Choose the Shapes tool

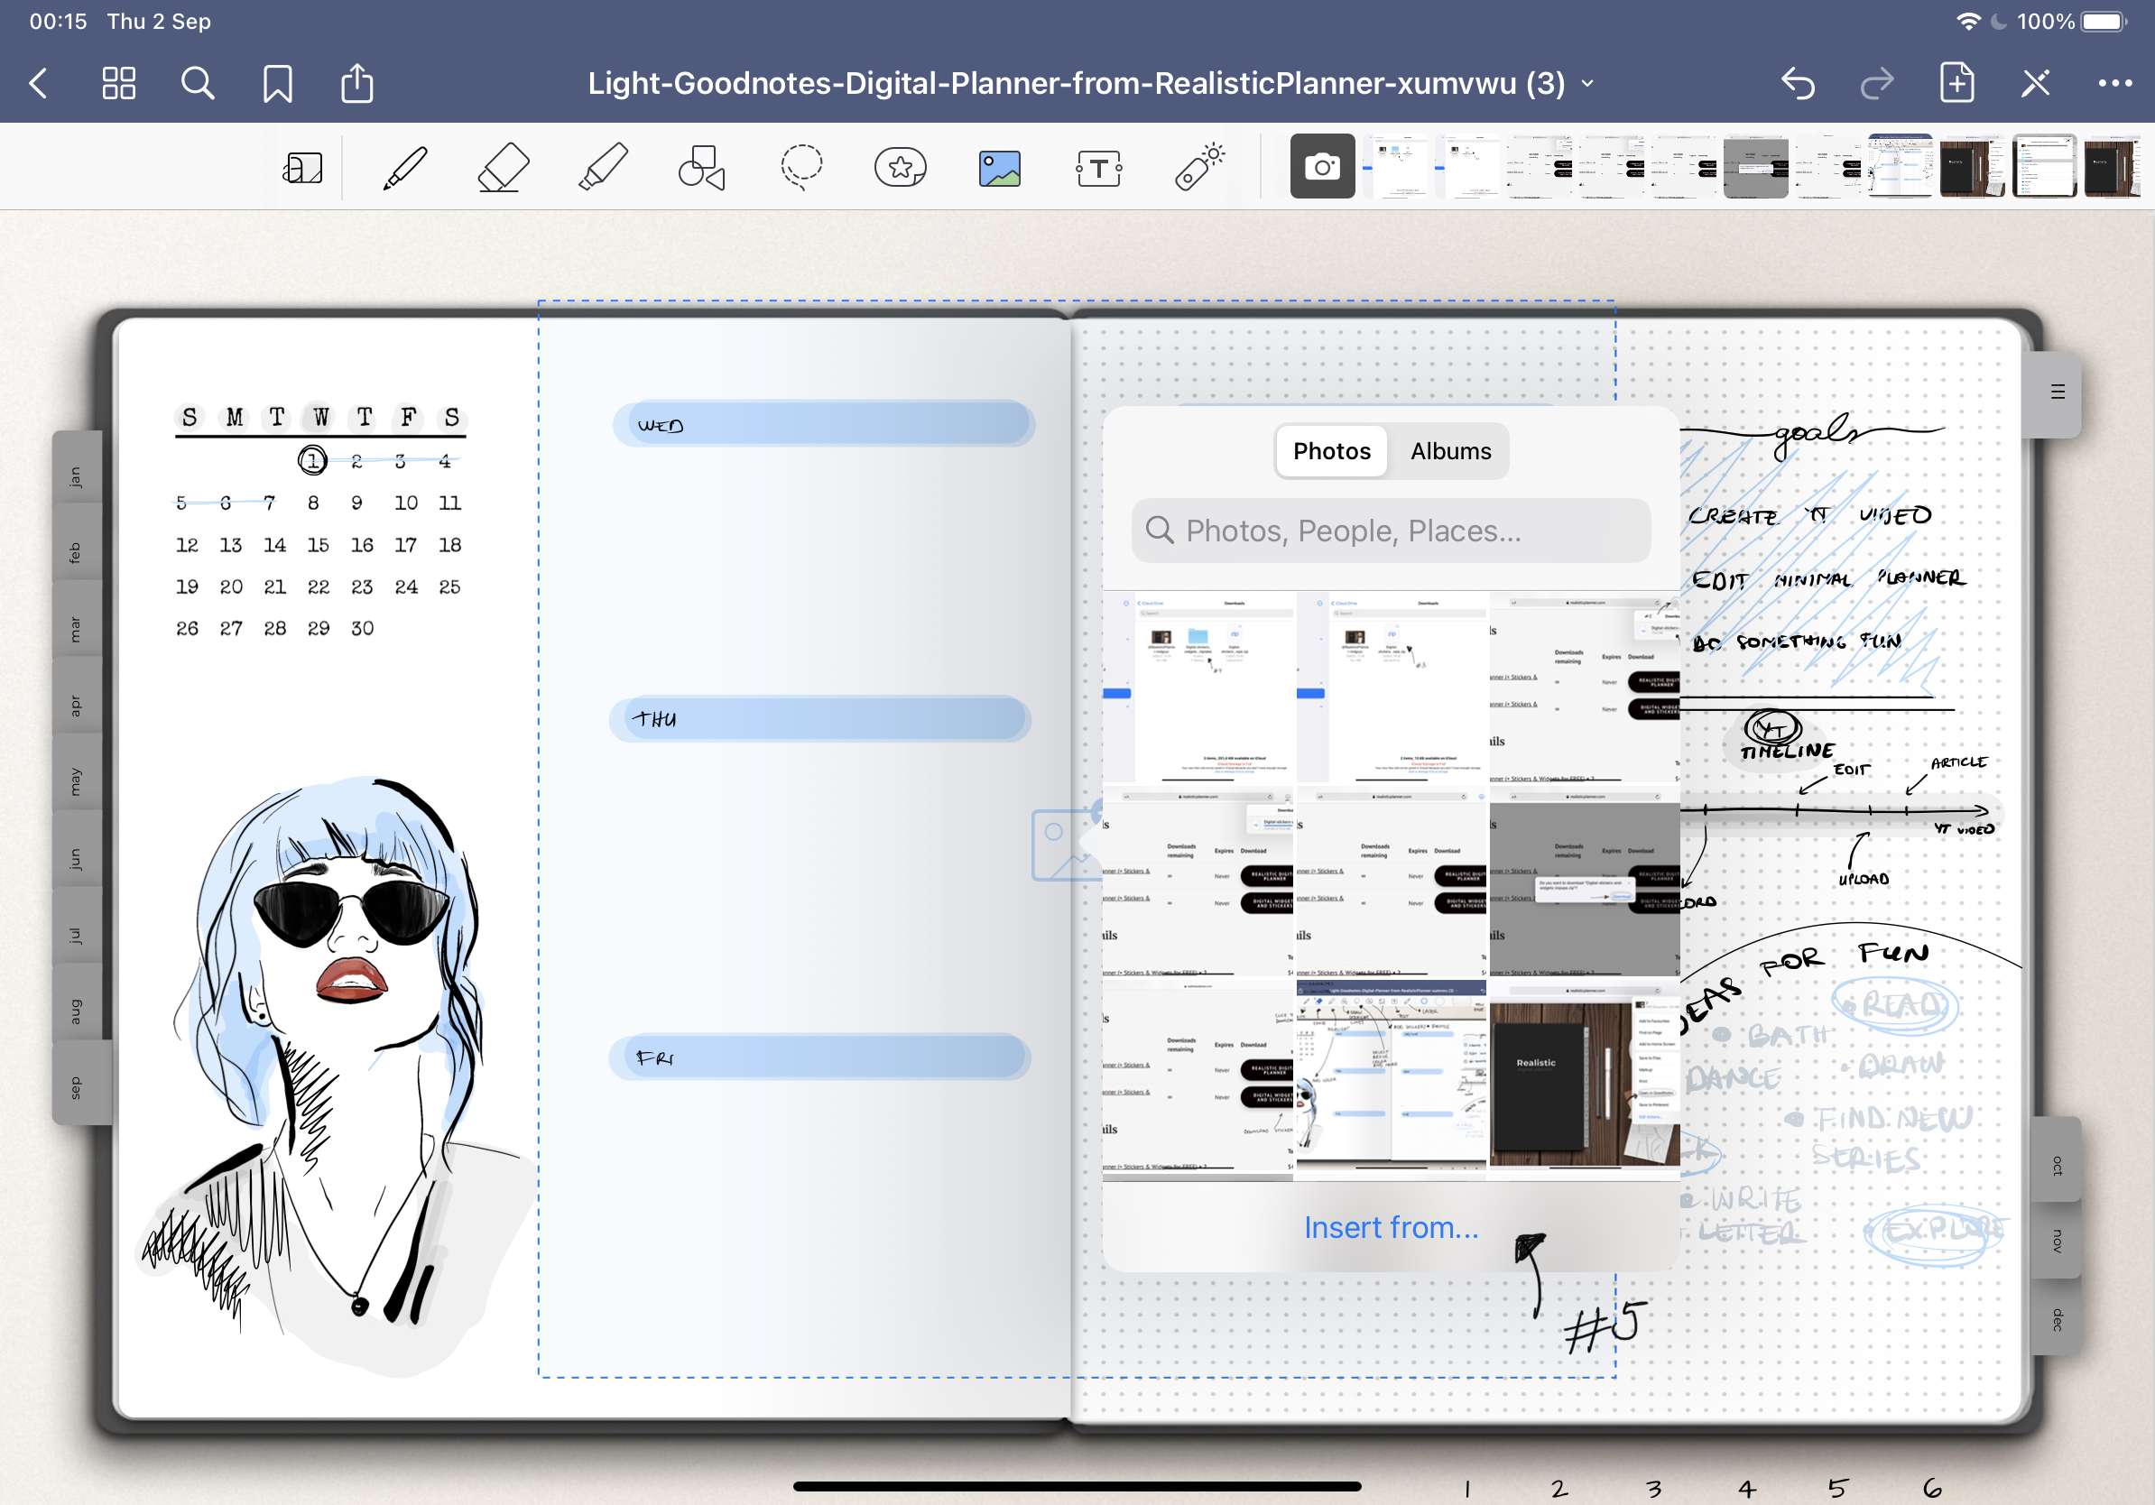tap(702, 168)
